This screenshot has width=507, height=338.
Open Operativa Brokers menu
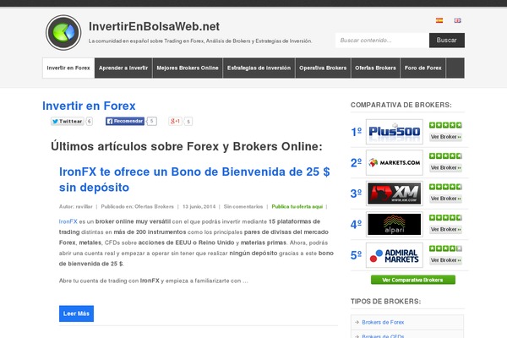point(323,68)
